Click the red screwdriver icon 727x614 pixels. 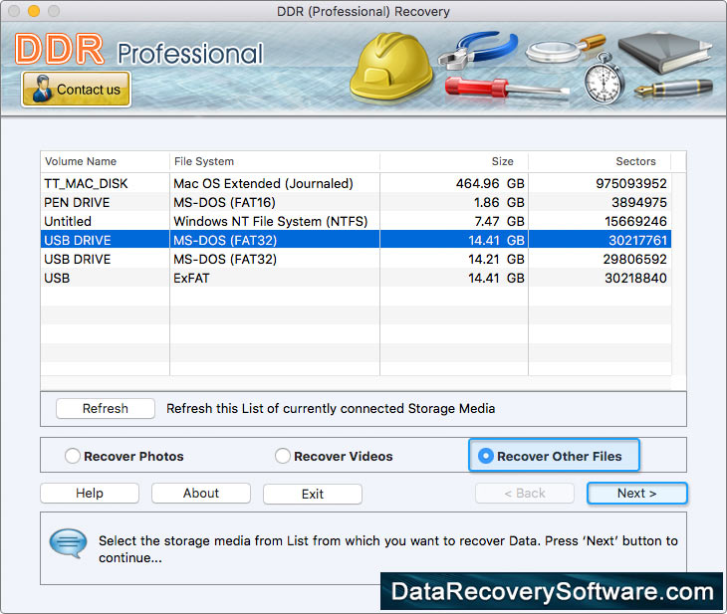(x=506, y=88)
